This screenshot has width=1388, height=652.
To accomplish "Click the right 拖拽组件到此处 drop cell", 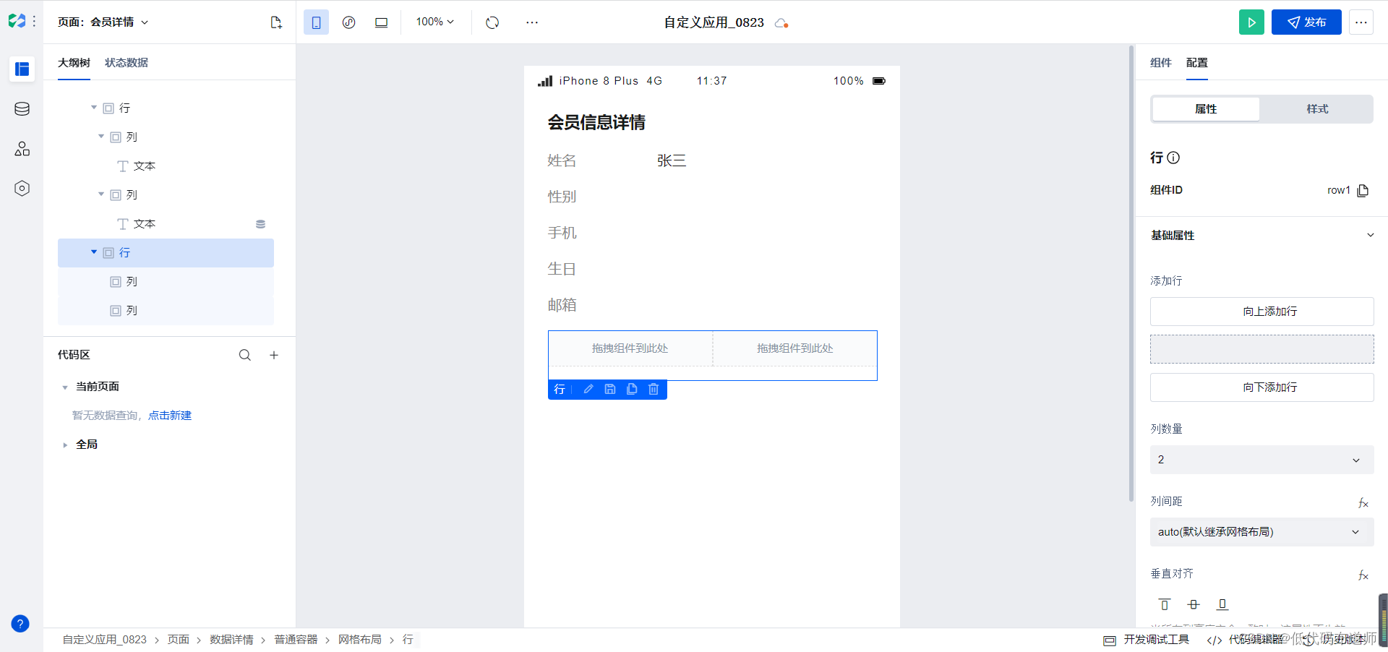I will (795, 348).
